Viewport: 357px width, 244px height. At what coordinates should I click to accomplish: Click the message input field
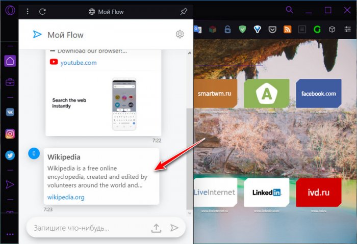(x=87, y=228)
